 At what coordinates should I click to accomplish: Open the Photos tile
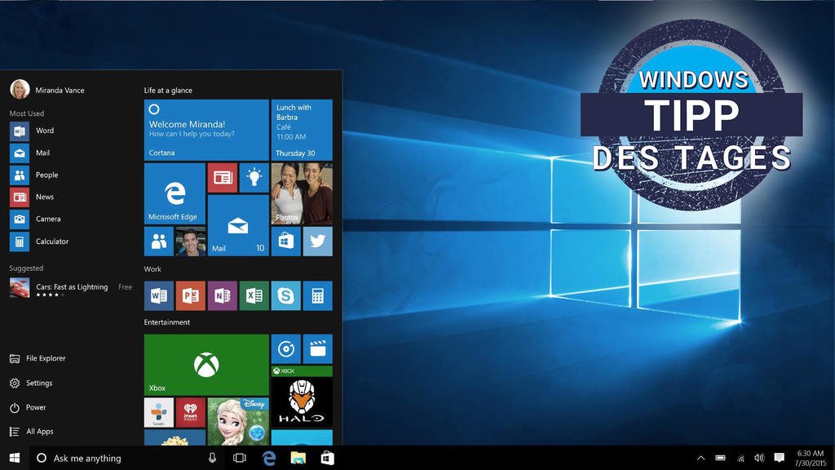click(302, 193)
